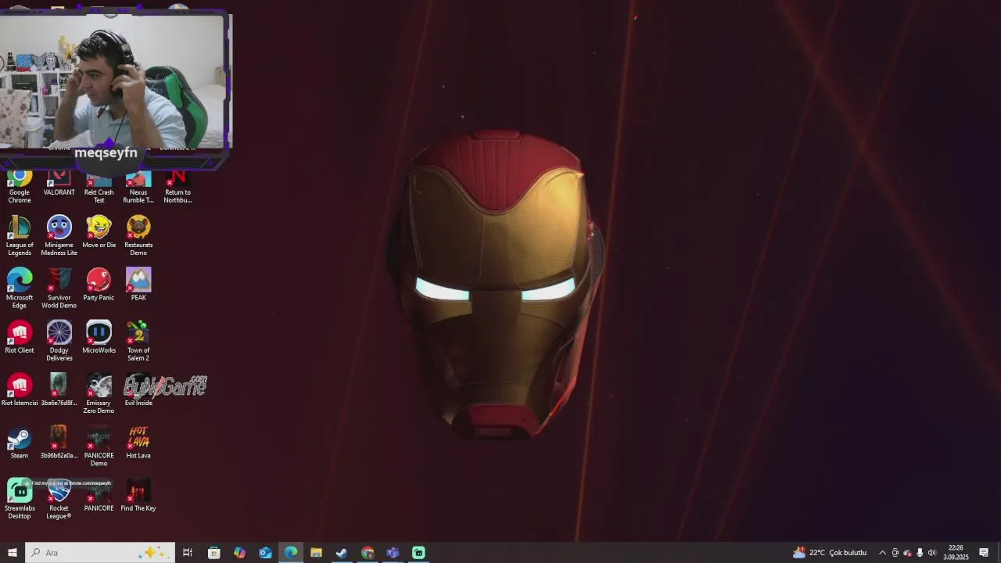Viewport: 1001px width, 563px height.
Task: Switch to Steam in the taskbar
Action: [342, 553]
